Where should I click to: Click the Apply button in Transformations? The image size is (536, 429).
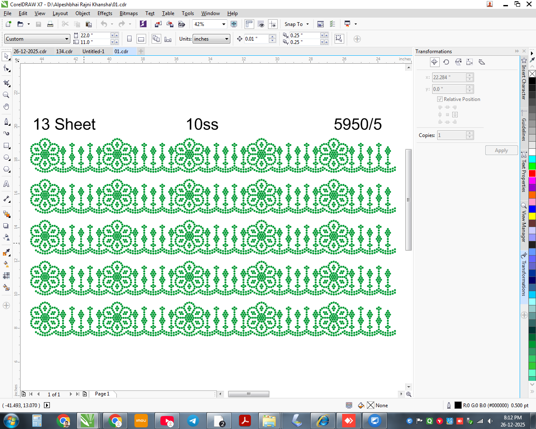pyautogui.click(x=501, y=150)
